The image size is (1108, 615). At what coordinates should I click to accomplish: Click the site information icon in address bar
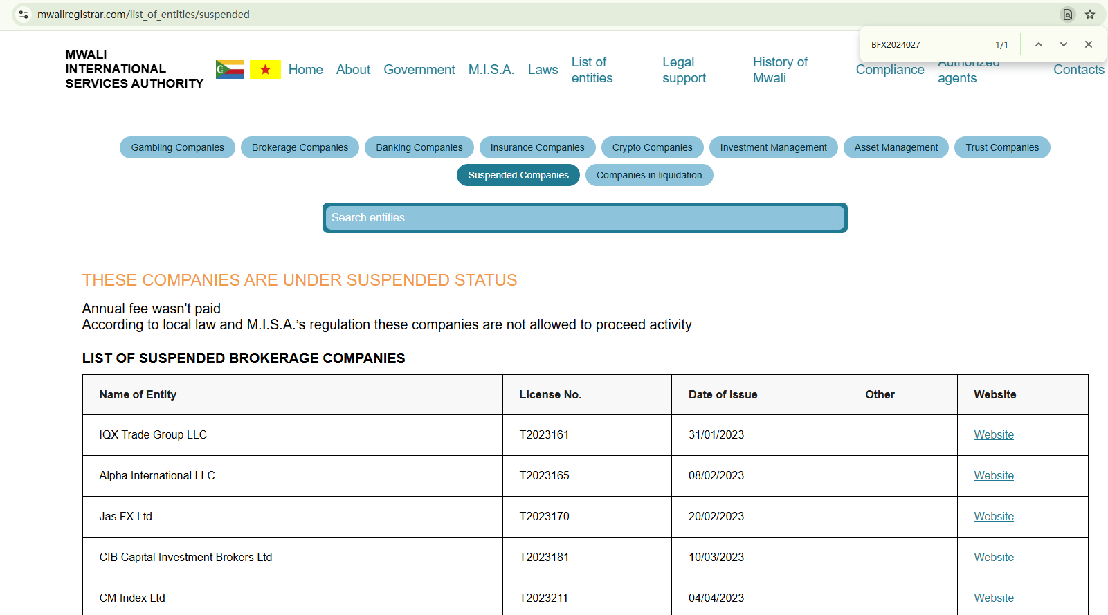pyautogui.click(x=24, y=15)
